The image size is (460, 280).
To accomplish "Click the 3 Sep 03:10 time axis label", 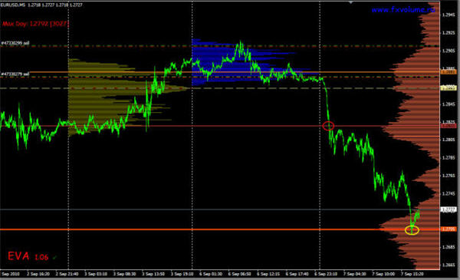I will [96, 274].
